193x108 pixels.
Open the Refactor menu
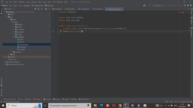pos(34,2)
